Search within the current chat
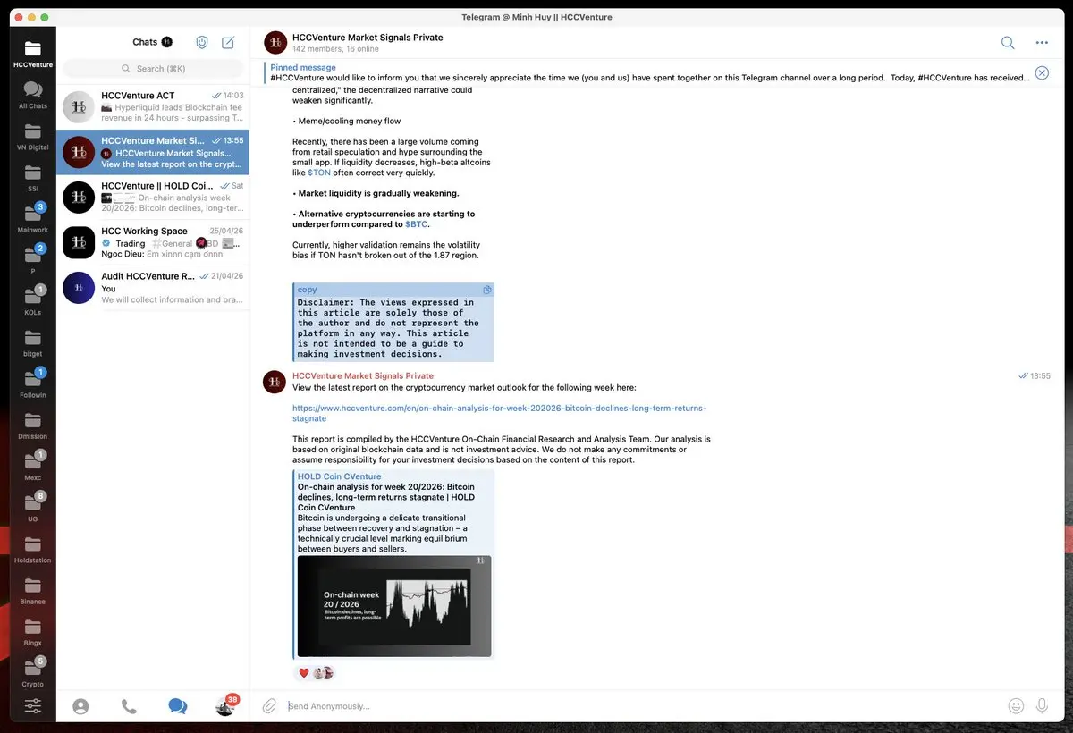 coord(1008,43)
